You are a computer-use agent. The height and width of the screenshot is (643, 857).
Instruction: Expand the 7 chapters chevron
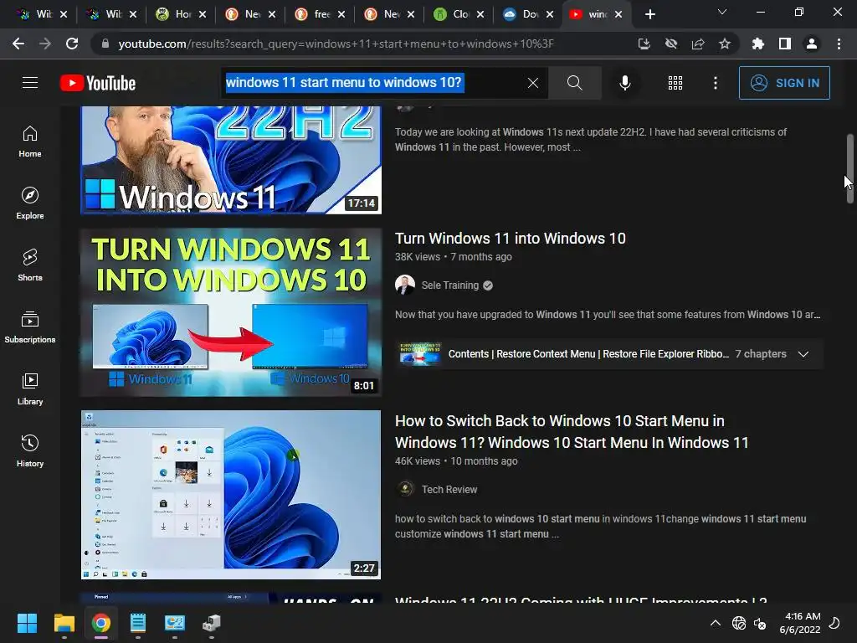(x=803, y=354)
